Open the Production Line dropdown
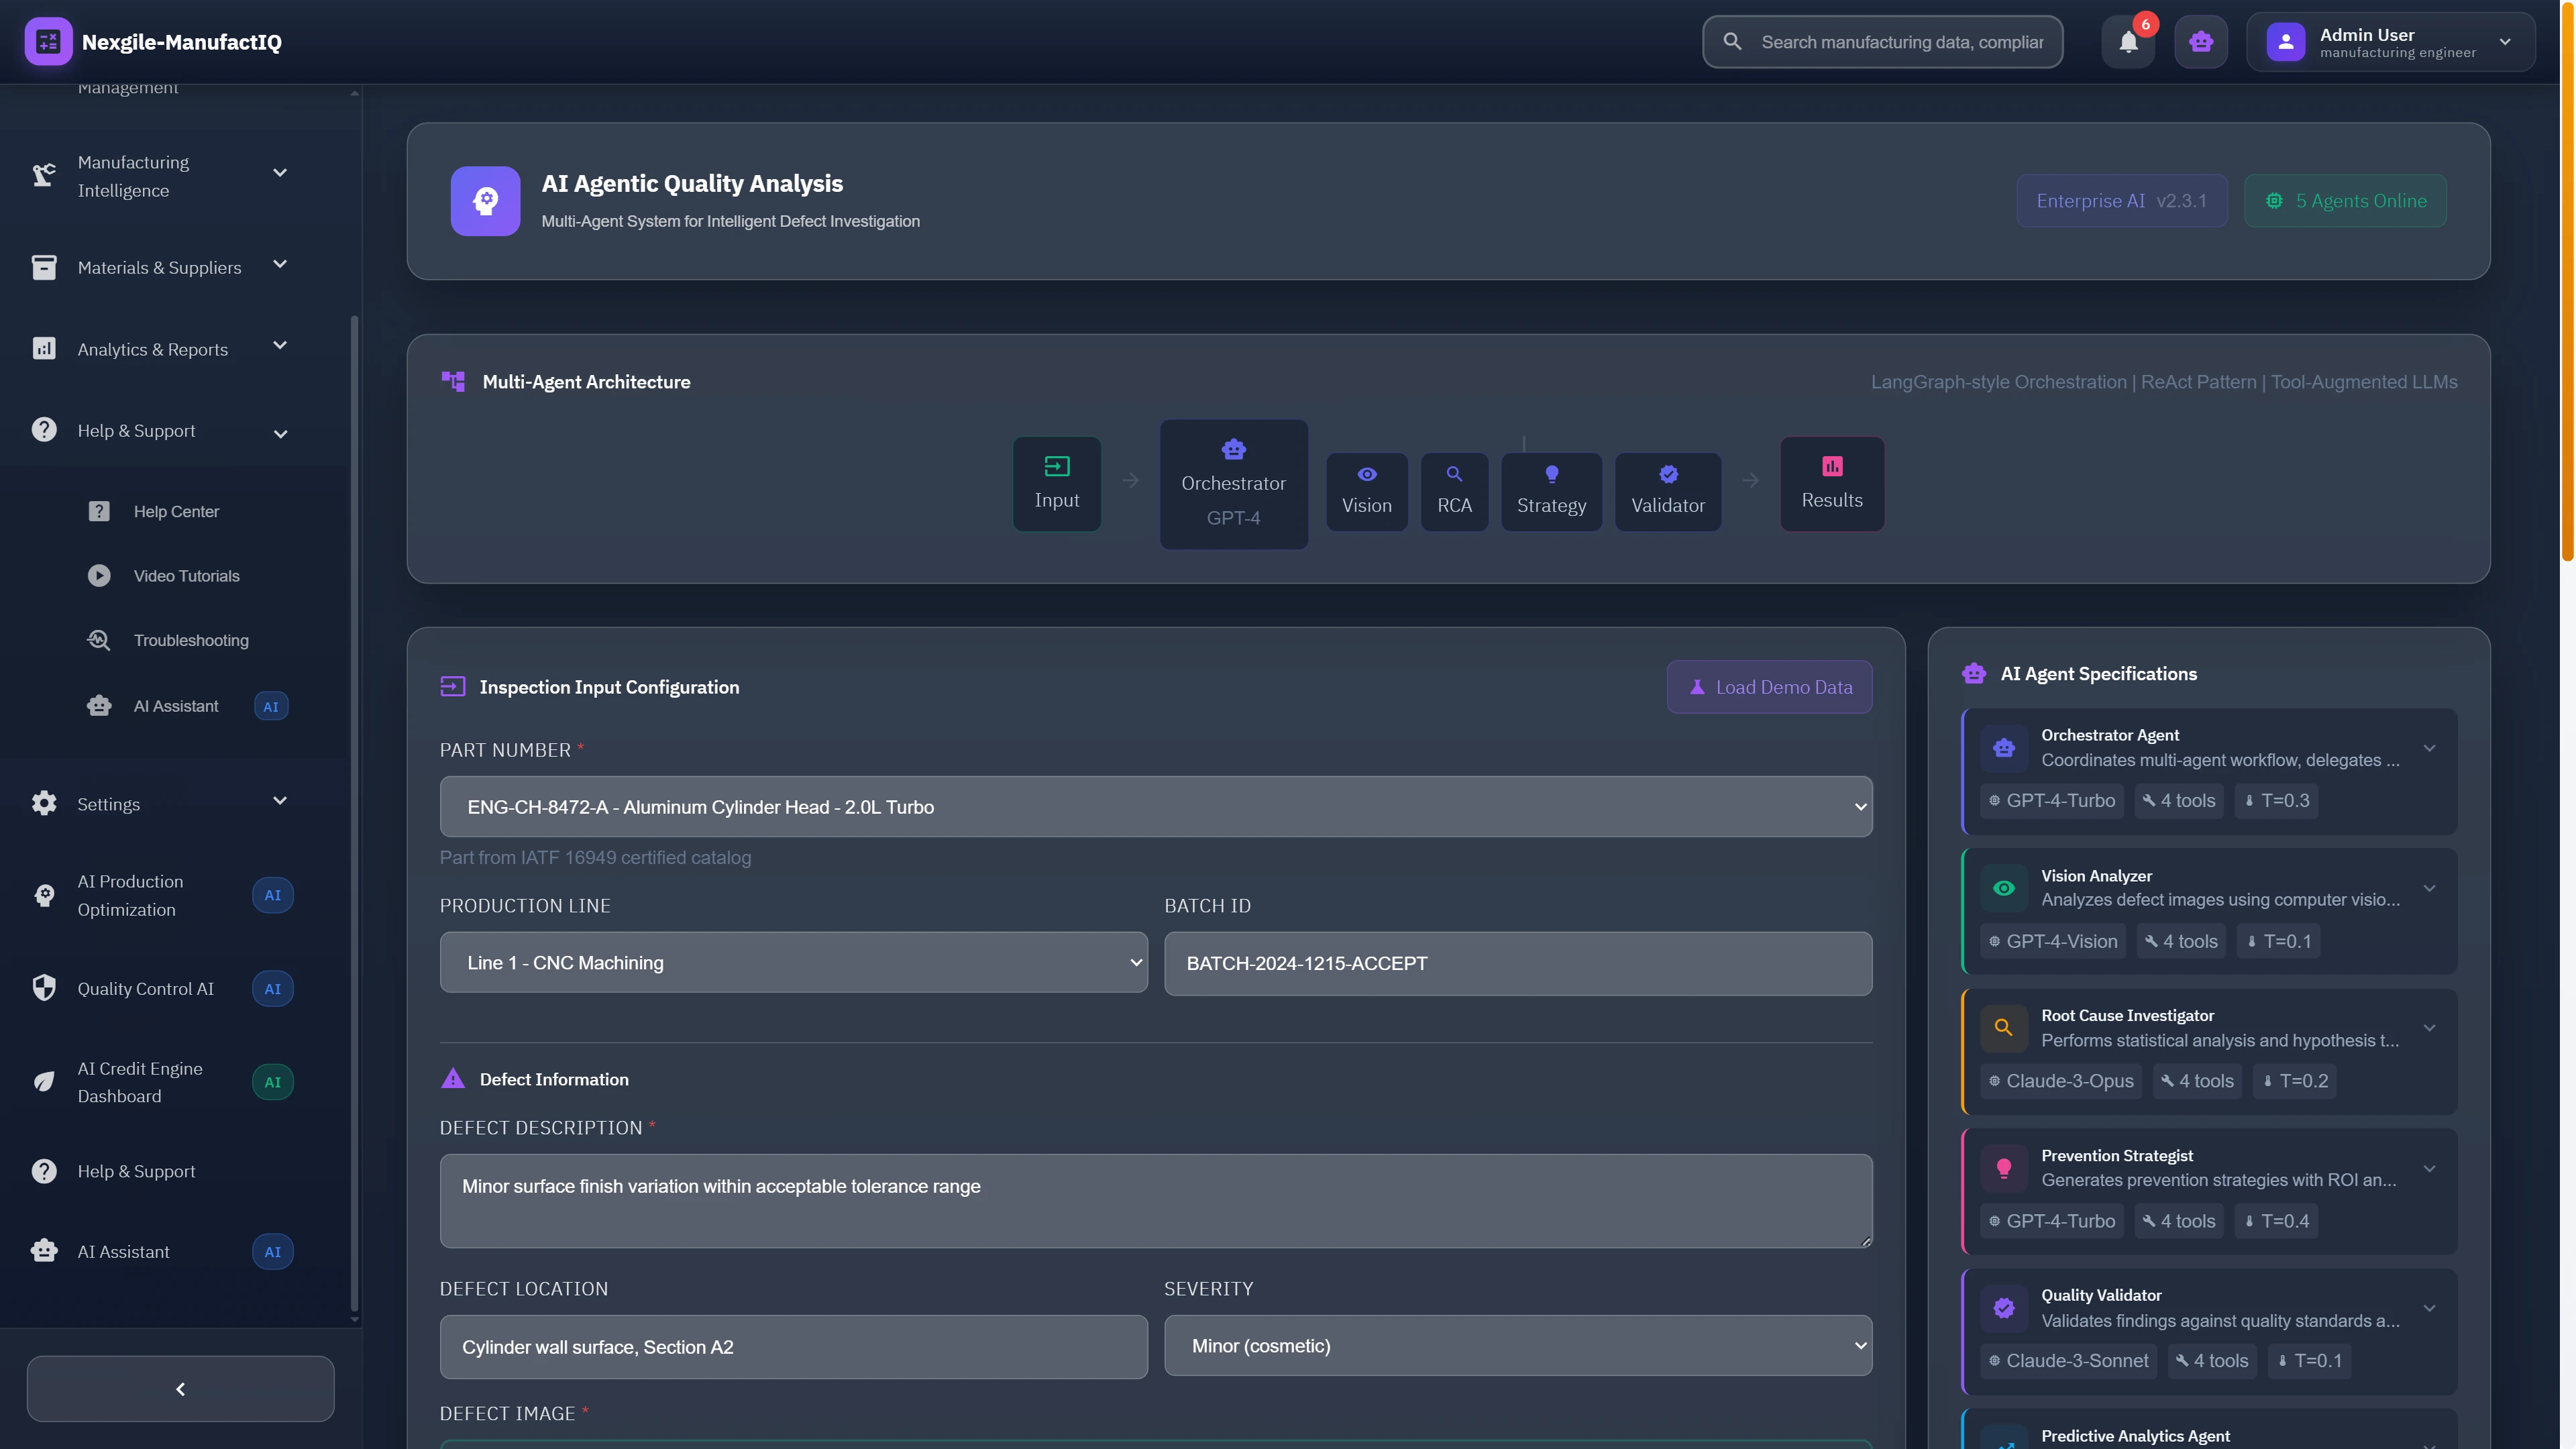 click(793, 963)
